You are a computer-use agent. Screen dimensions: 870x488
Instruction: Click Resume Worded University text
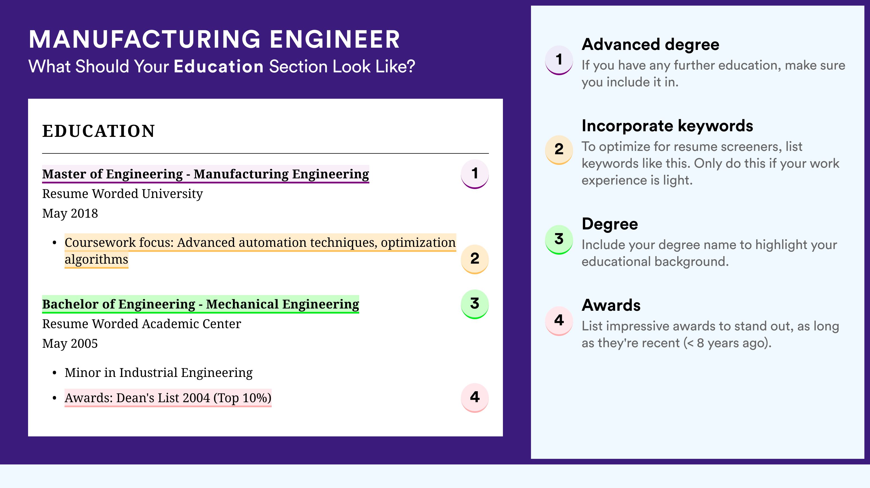pos(122,194)
